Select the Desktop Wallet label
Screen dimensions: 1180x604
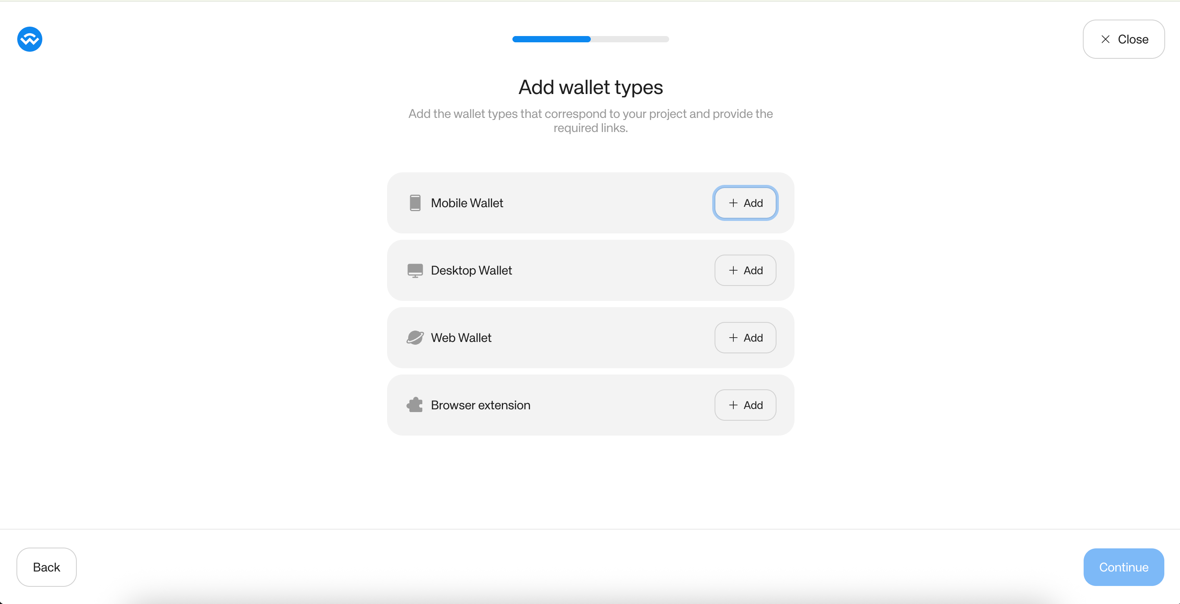click(x=471, y=270)
